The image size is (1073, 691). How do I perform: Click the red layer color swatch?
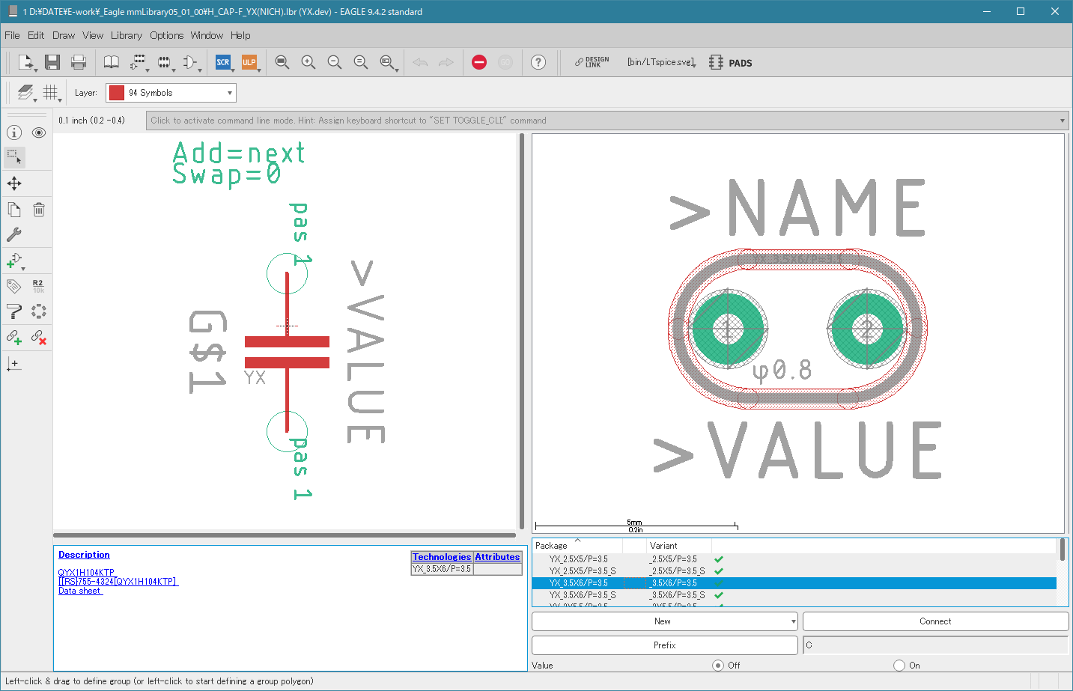pyautogui.click(x=117, y=93)
